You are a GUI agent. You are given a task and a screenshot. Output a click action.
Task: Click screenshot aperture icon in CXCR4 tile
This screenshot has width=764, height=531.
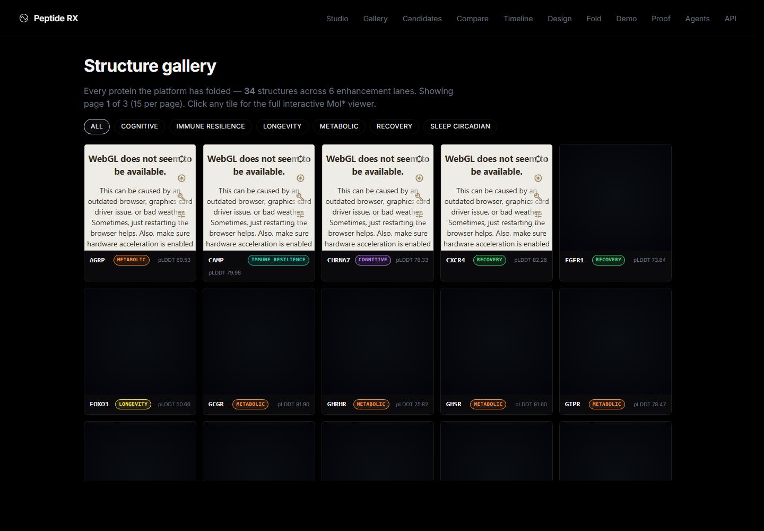tap(538, 178)
